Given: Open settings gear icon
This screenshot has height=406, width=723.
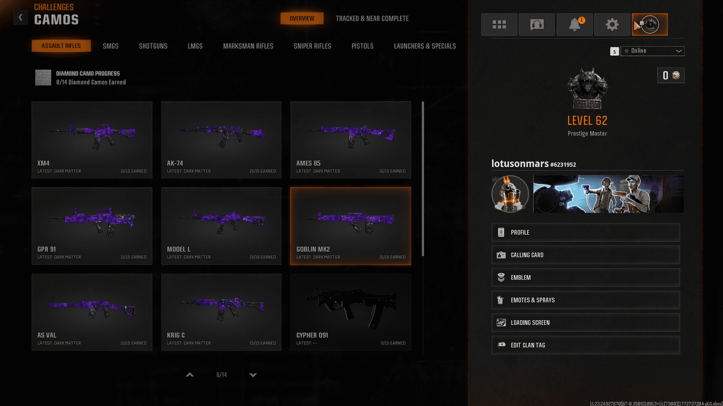Looking at the screenshot, I should [x=612, y=24].
